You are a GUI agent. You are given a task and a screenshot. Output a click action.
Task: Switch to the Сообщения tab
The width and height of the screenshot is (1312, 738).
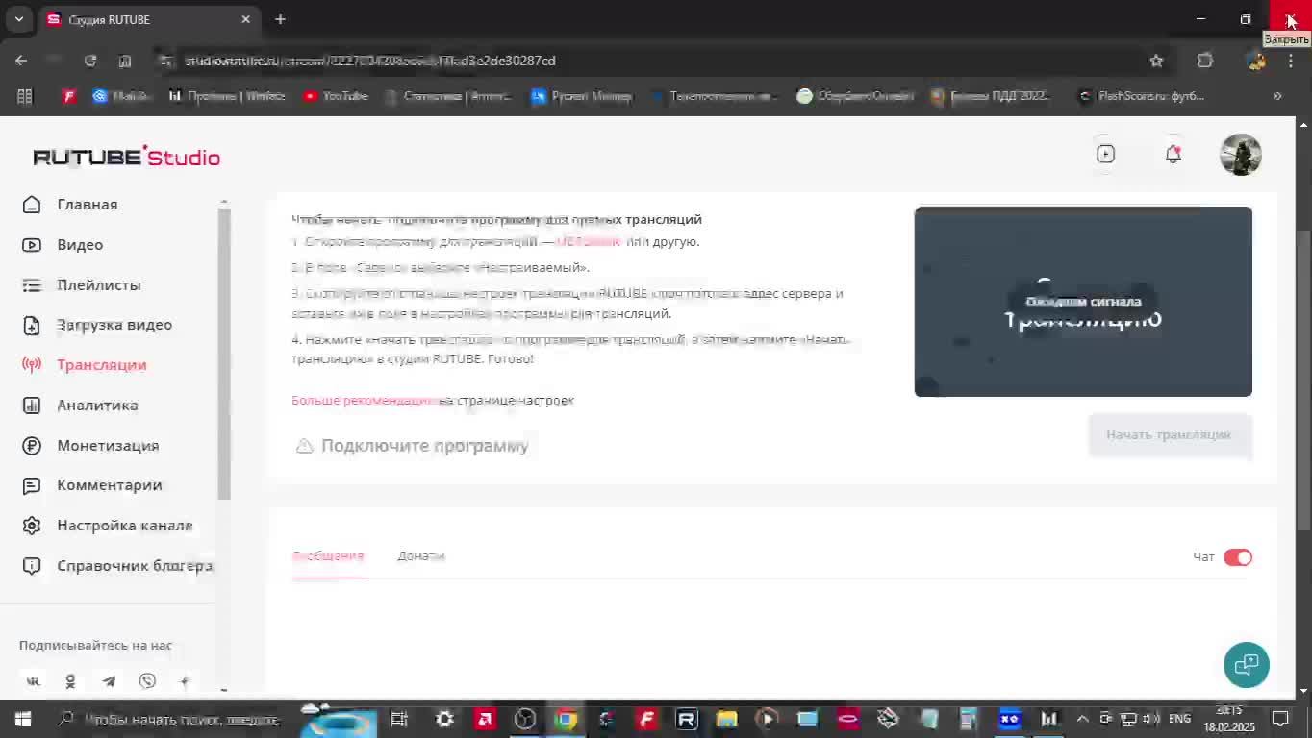(x=328, y=556)
